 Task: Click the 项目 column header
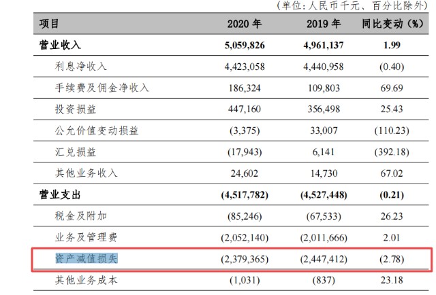coord(49,24)
